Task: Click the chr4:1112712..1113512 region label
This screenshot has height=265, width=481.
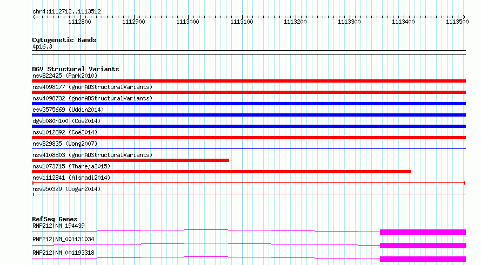Action: click(66, 11)
